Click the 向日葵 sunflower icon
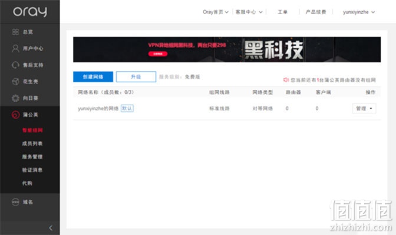The image size is (396, 235). [x=15, y=98]
